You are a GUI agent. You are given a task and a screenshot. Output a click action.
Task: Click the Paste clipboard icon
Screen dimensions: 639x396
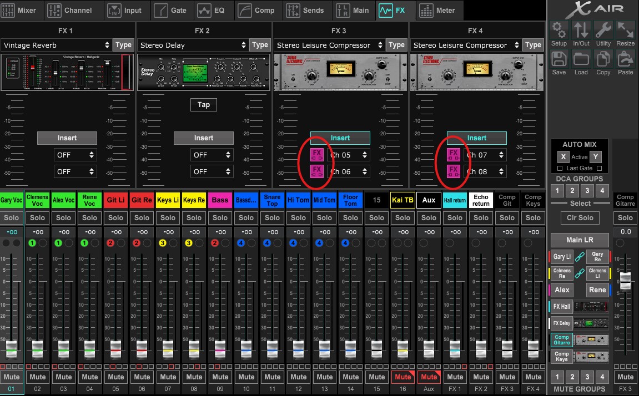[x=626, y=59]
